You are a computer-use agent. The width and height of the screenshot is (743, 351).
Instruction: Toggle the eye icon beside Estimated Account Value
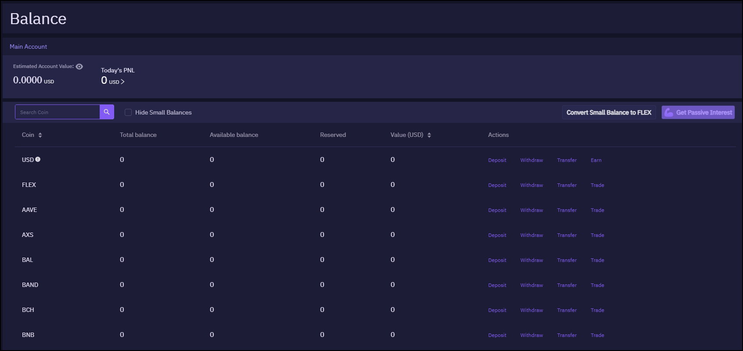[x=79, y=67]
